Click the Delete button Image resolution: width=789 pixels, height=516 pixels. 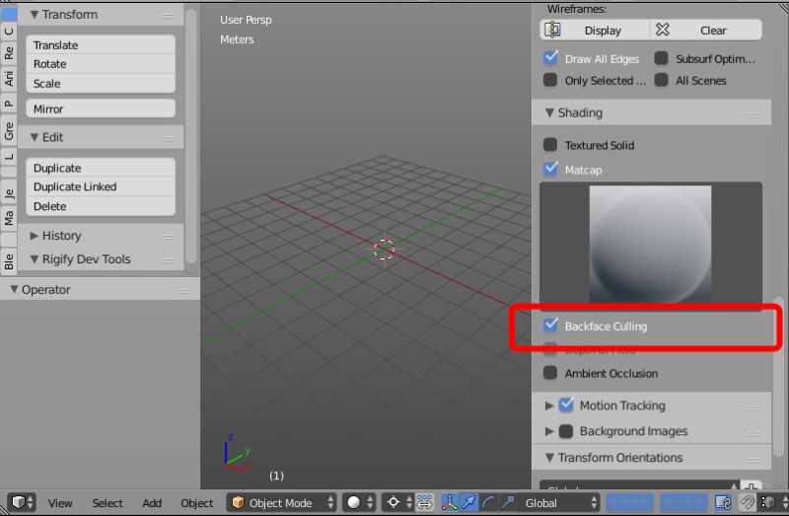[x=101, y=206]
